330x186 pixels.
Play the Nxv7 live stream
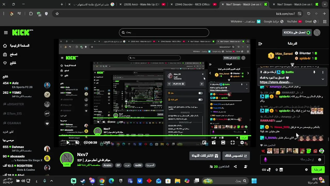tap(68, 143)
